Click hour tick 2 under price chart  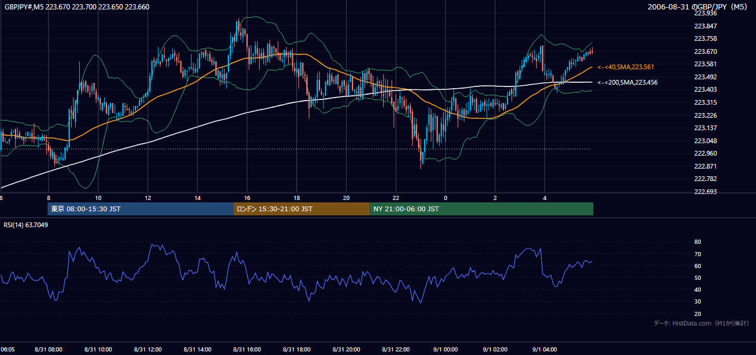[496, 198]
